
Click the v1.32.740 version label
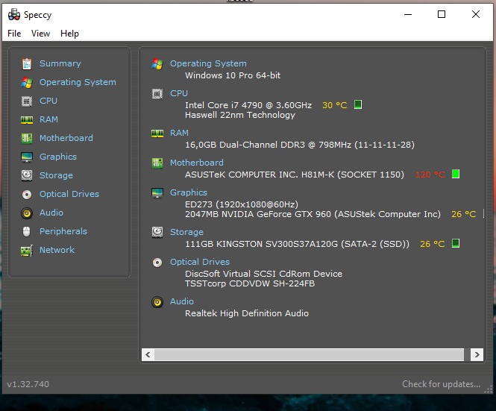point(28,384)
